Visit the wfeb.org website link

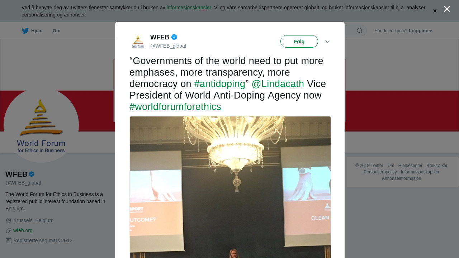click(x=23, y=230)
